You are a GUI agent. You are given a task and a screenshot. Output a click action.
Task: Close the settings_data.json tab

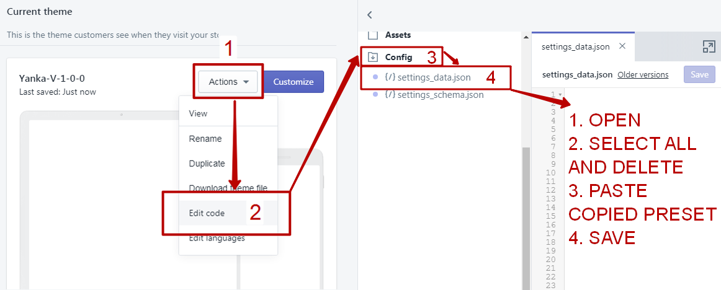(622, 46)
